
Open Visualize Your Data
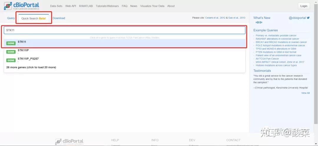tap(152, 6)
